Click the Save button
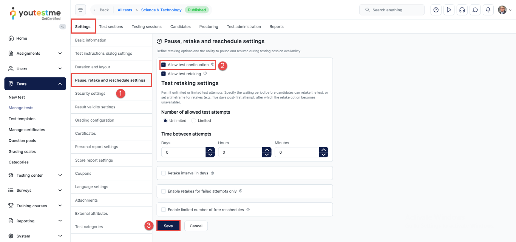This screenshot has height=242, width=516. (168, 226)
